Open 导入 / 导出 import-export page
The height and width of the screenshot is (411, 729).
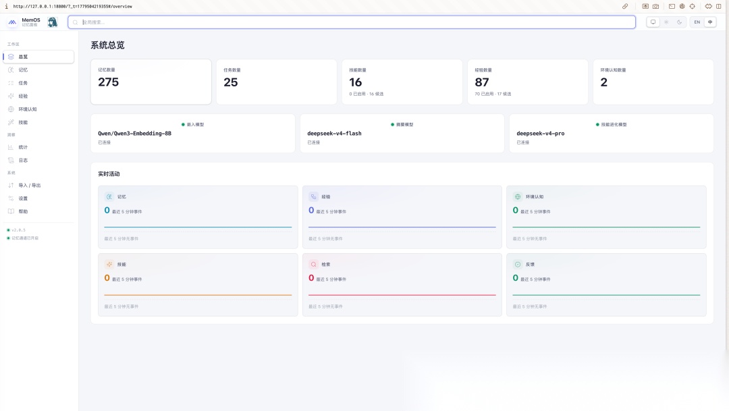38,185
